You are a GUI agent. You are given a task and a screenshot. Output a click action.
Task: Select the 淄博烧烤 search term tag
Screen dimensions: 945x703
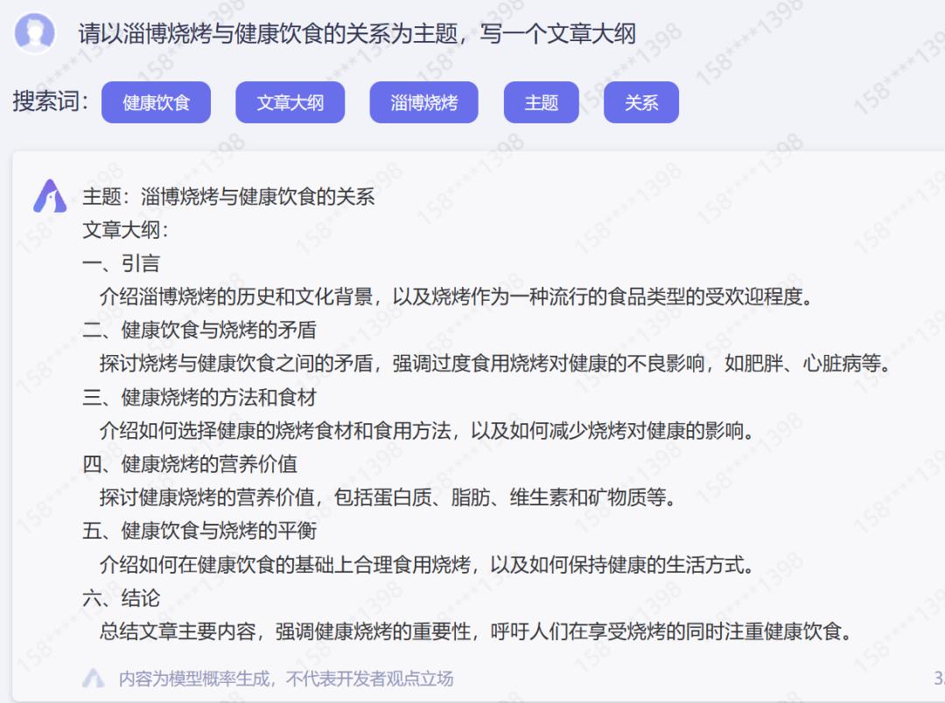click(423, 102)
